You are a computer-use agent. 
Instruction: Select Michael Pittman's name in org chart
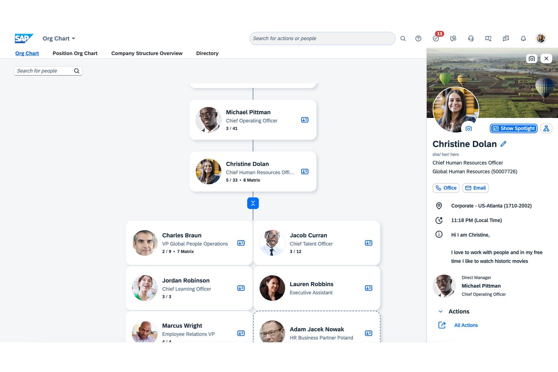tap(248, 112)
